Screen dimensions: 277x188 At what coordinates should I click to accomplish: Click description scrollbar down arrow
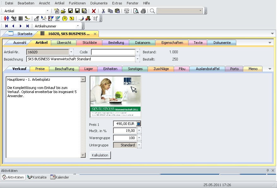tap(83, 155)
